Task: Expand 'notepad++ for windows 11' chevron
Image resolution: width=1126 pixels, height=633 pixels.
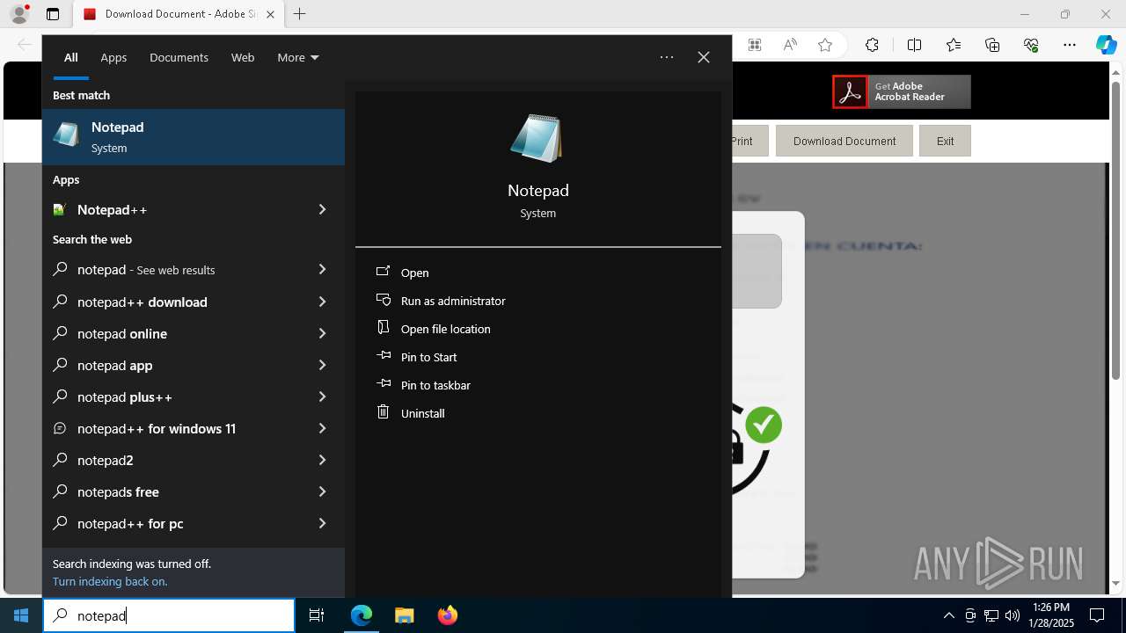Action: point(322,428)
